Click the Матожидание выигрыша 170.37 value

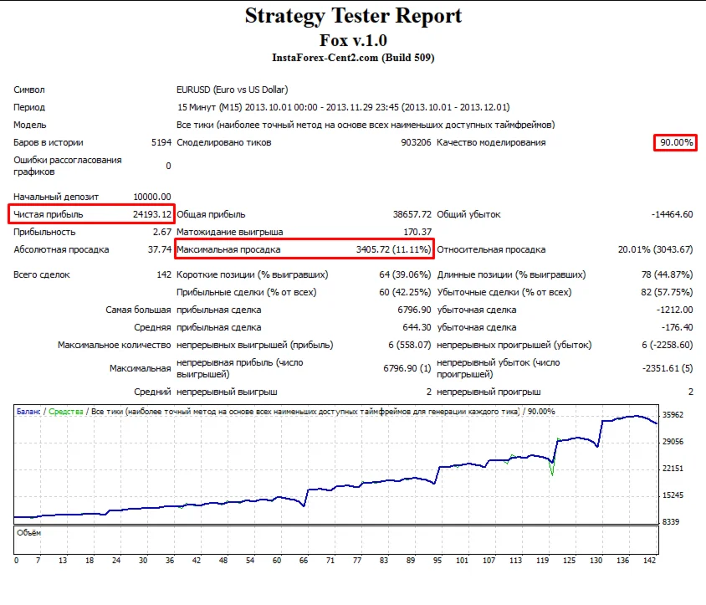417,232
